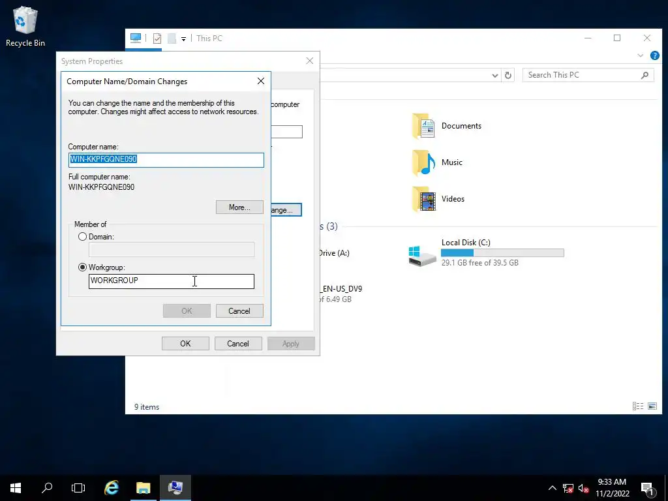This screenshot has height=501, width=668.
Task: Close the System Properties window
Action: [x=310, y=61]
